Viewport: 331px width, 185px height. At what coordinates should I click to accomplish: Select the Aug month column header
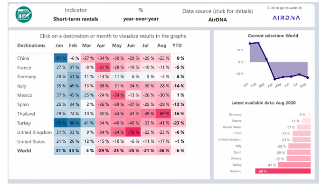(x=161, y=46)
